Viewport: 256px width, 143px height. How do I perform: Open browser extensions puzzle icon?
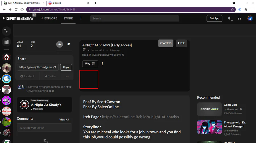tap(246, 10)
